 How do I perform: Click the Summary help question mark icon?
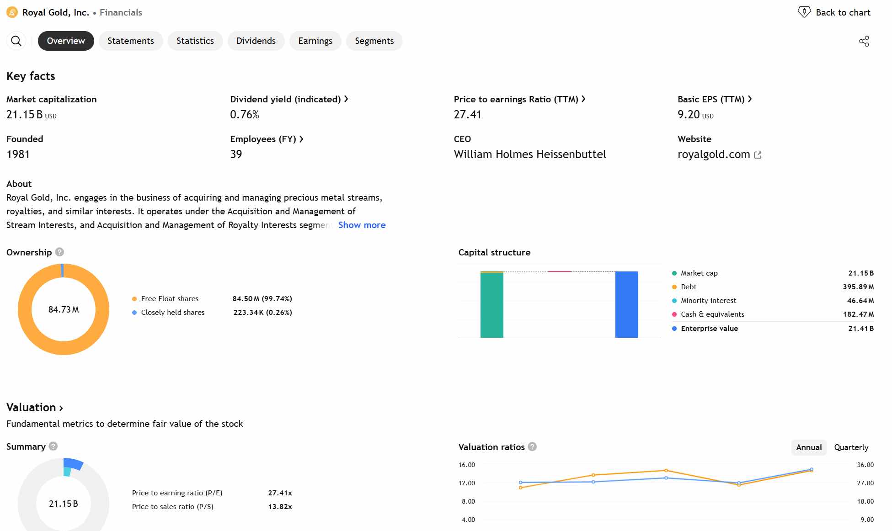(x=53, y=446)
